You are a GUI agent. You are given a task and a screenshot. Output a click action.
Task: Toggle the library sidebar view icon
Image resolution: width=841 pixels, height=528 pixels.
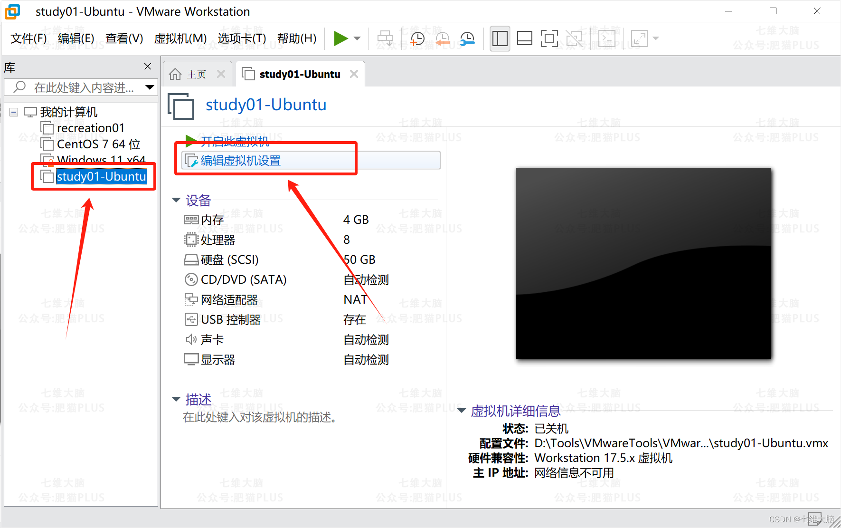500,38
